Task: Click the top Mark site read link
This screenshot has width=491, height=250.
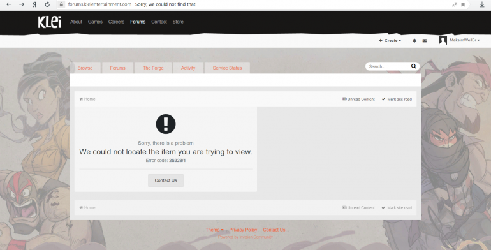Action: pyautogui.click(x=397, y=99)
